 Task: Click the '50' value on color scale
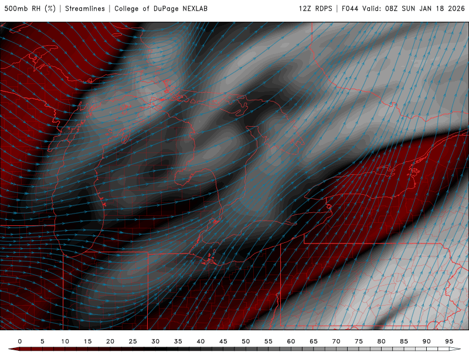246,341
